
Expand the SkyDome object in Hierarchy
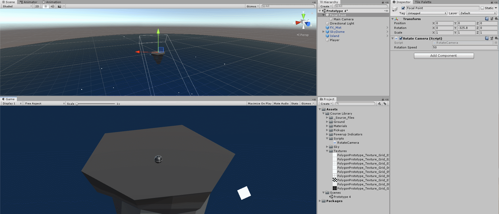click(324, 32)
